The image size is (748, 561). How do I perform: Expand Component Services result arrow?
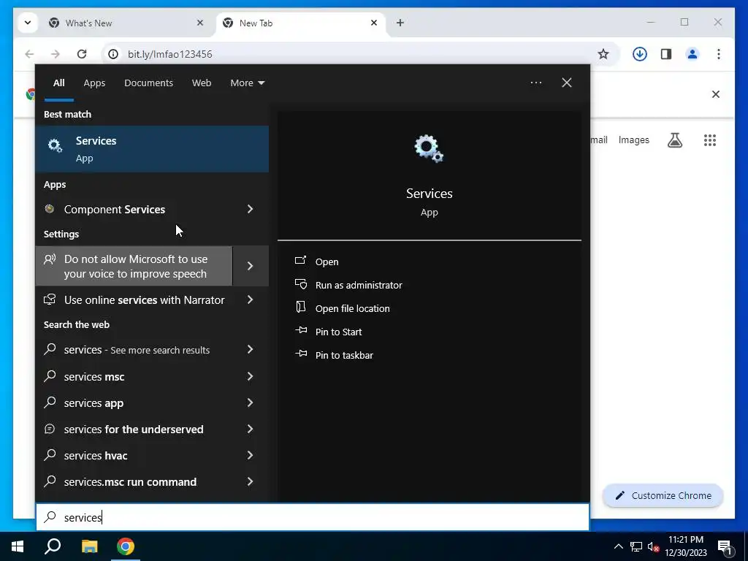point(251,209)
